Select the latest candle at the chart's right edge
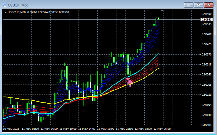 pyautogui.click(x=158, y=18)
